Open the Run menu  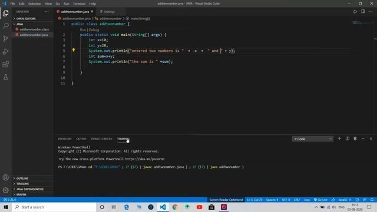pos(67,4)
